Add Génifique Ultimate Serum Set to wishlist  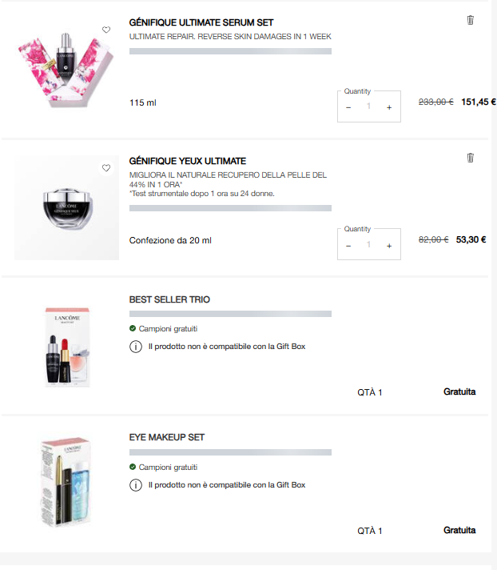(x=106, y=30)
